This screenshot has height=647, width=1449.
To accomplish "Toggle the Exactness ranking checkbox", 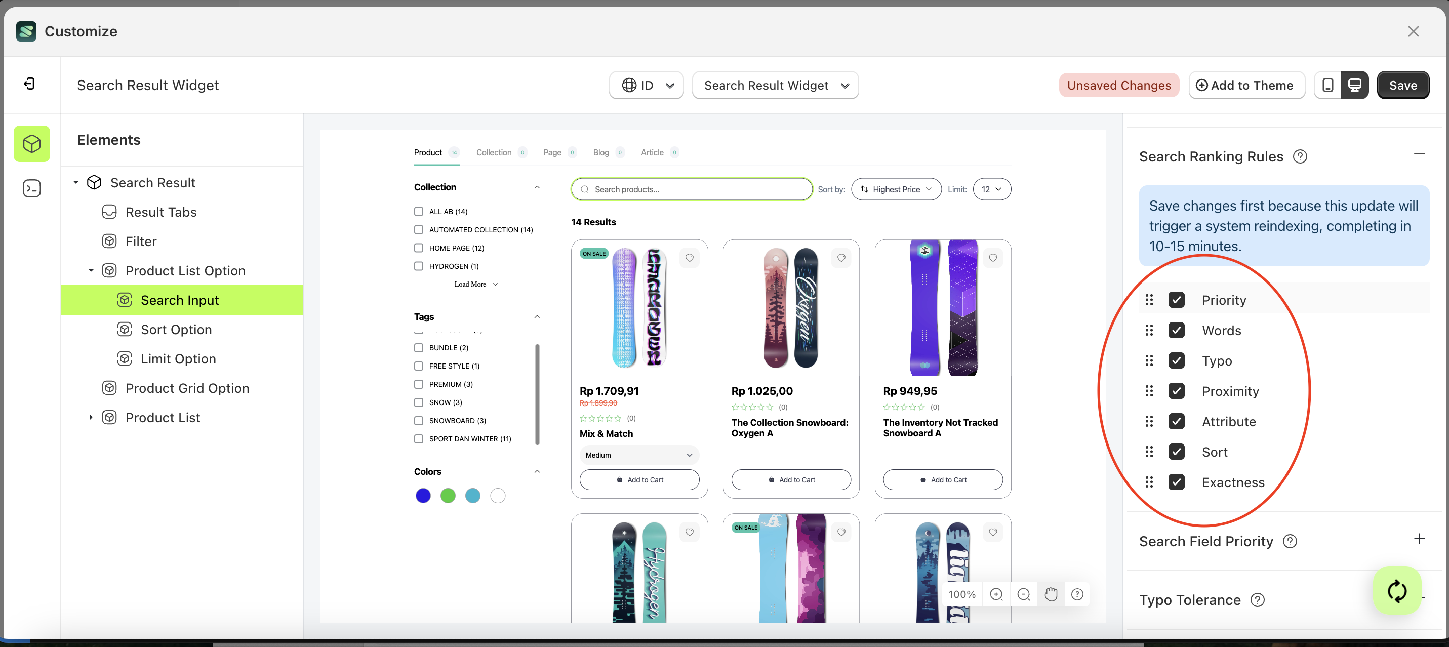I will click(x=1176, y=482).
